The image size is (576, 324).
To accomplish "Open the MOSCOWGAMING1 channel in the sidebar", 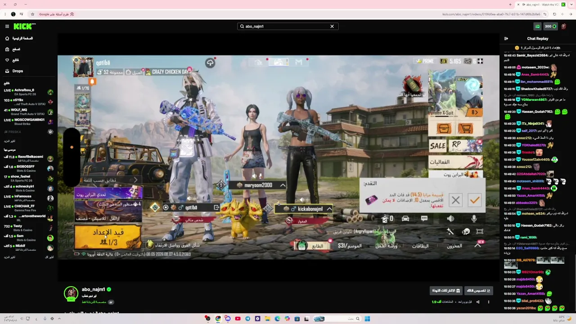I will (x=28, y=121).
